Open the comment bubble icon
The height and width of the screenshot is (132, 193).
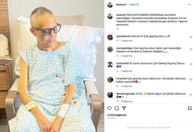pos(117,108)
